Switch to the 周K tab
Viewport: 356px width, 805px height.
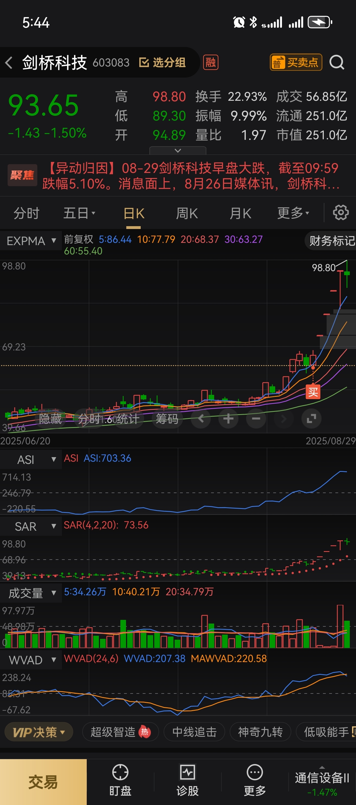187,214
